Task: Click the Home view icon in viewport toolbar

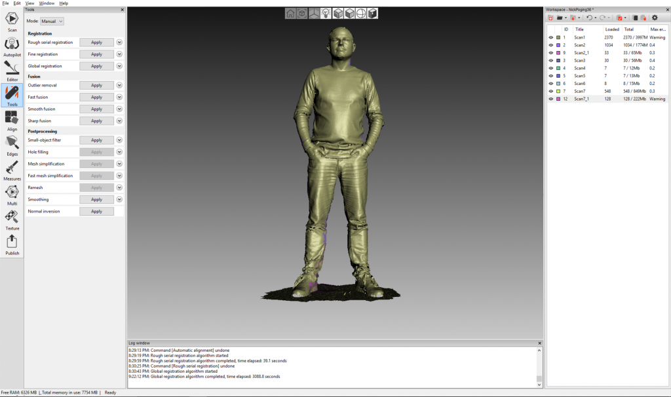Action: pos(290,13)
